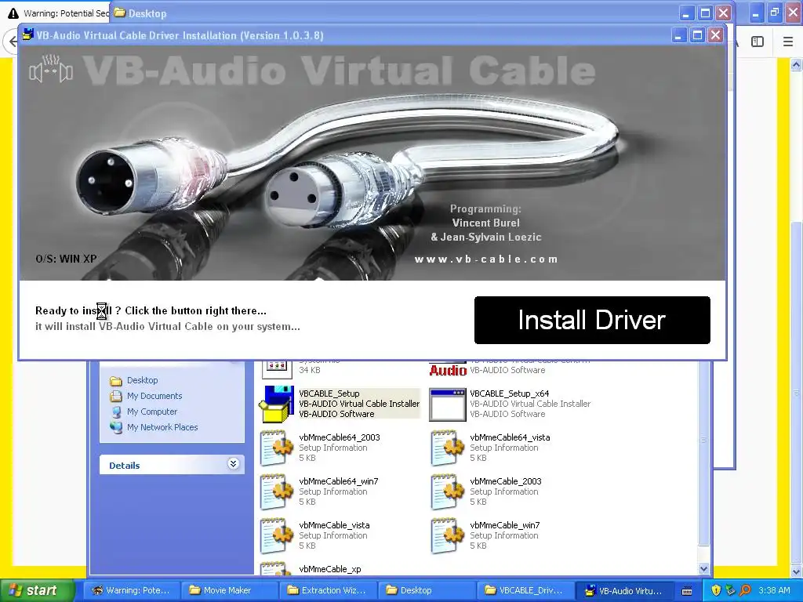This screenshot has height=602, width=803.
Task: Click the browser sidebar panel icon
Action: click(758, 42)
